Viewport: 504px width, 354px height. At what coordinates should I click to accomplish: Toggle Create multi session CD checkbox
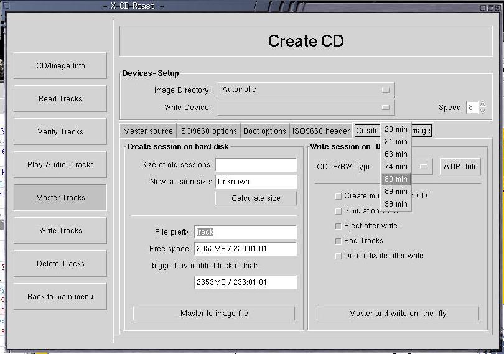tap(338, 196)
